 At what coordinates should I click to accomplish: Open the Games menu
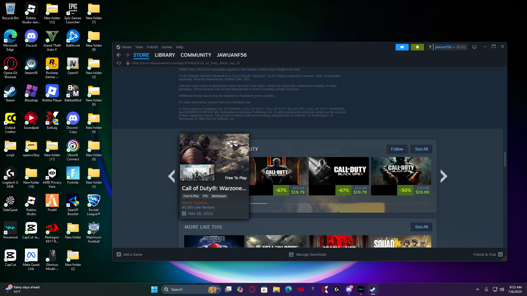pos(167,47)
